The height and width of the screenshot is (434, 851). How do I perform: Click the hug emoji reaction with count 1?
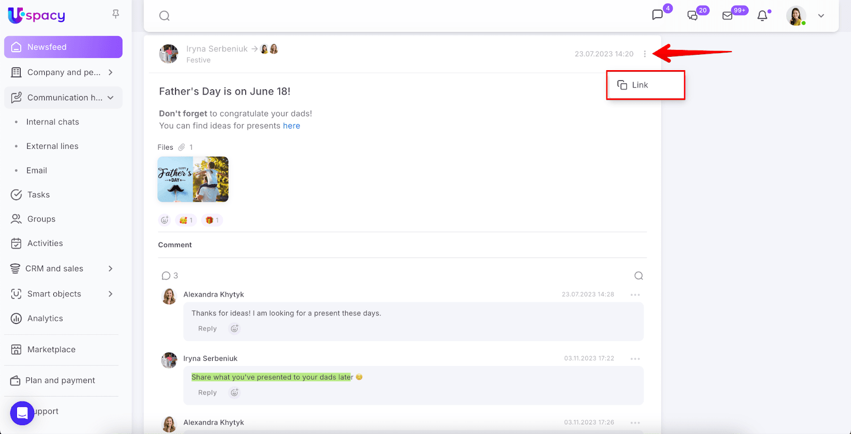186,220
